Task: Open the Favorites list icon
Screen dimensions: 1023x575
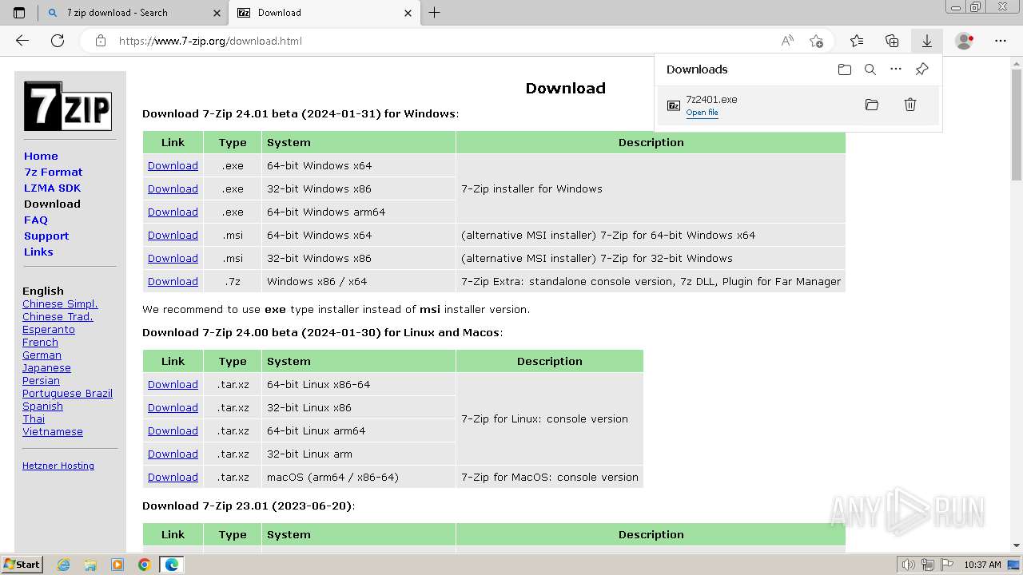Action: (857, 41)
